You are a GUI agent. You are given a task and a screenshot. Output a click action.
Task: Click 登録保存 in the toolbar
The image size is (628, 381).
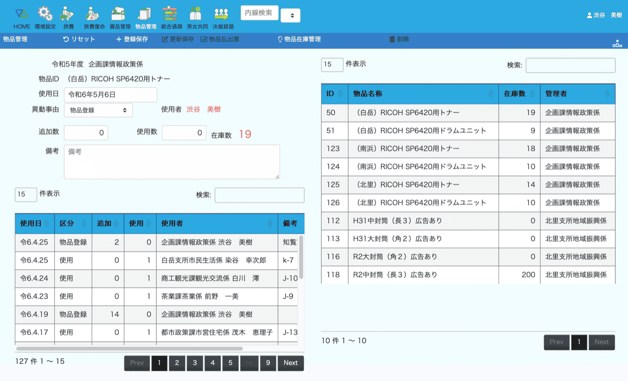[131, 39]
